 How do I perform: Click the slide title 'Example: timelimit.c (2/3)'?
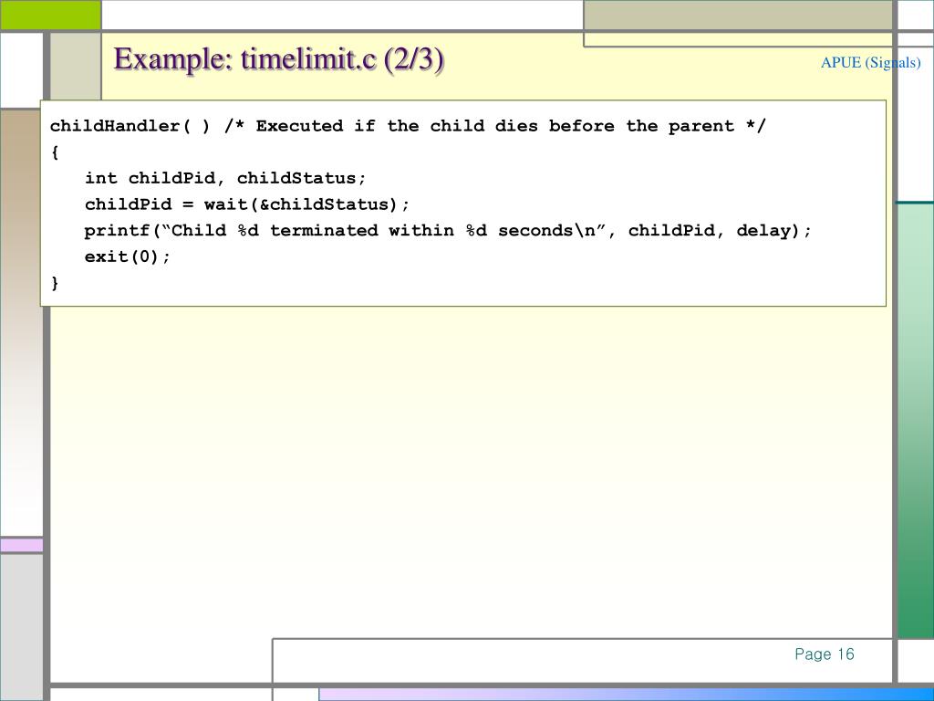pyautogui.click(x=279, y=59)
